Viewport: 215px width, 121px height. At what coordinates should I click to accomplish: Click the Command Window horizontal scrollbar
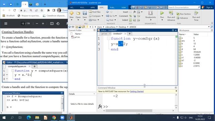click(x=129, y=111)
